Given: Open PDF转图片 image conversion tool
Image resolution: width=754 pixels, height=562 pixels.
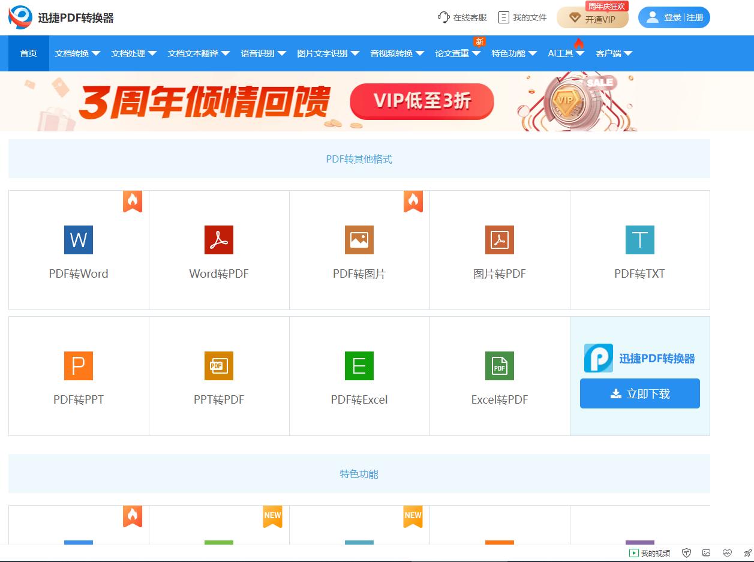Looking at the screenshot, I should (x=359, y=240).
